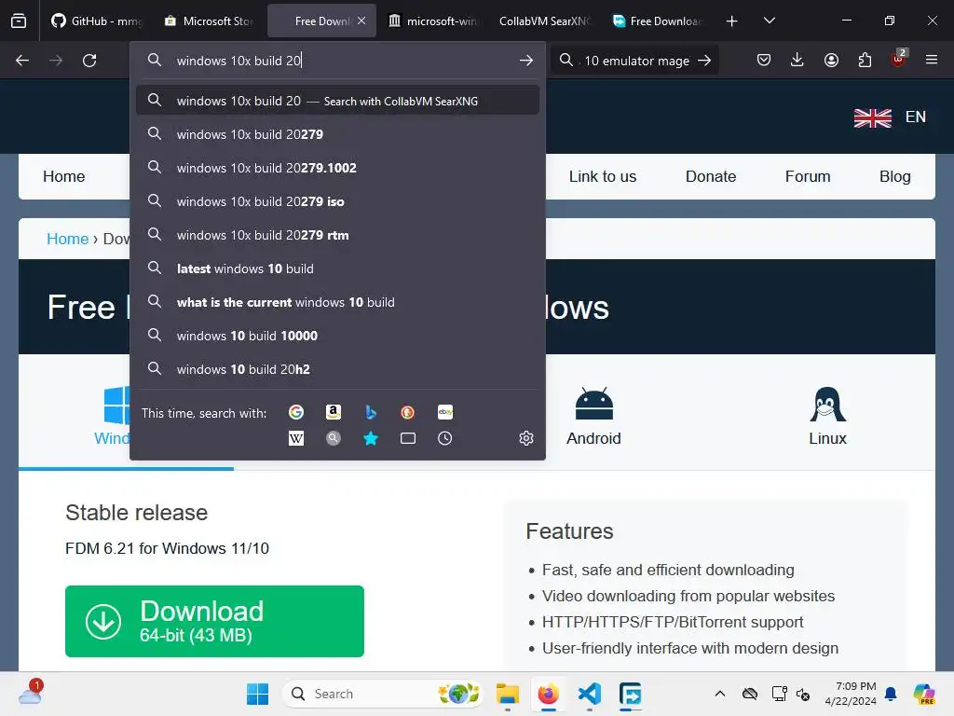Open the Extensions puzzle icon
Image resolution: width=954 pixels, height=716 pixels.
[865, 60]
